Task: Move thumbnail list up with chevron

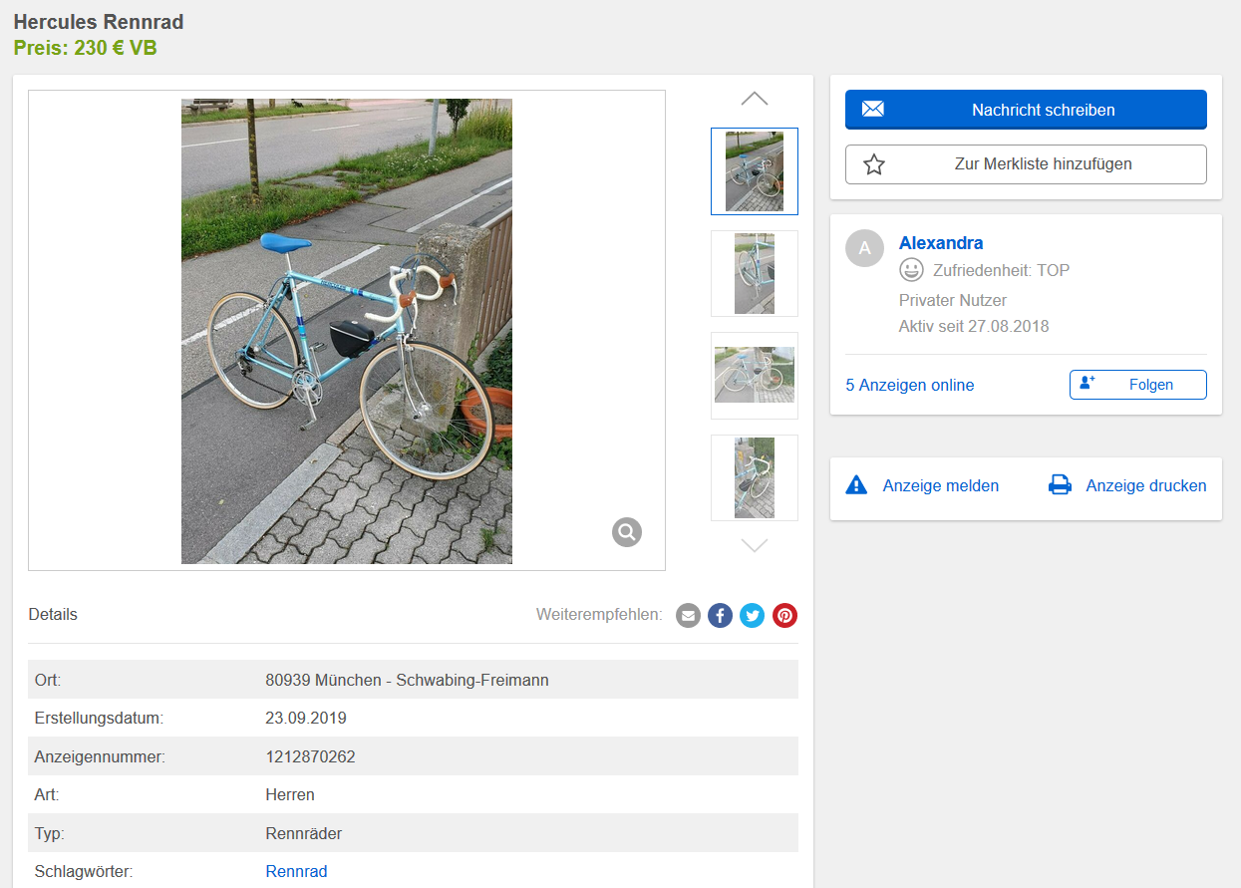Action: [x=755, y=99]
